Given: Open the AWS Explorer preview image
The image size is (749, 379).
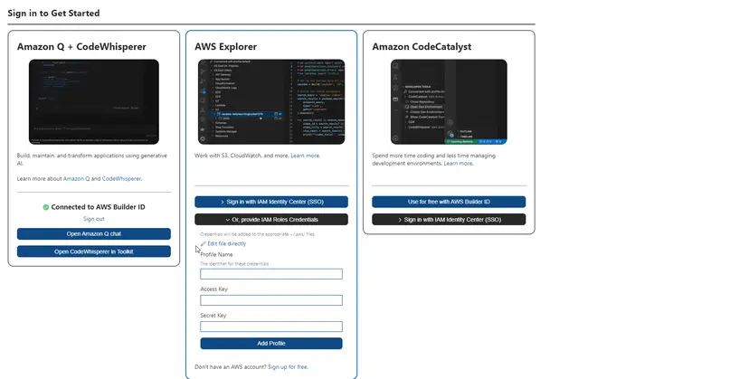Looking at the screenshot, I should (271, 102).
